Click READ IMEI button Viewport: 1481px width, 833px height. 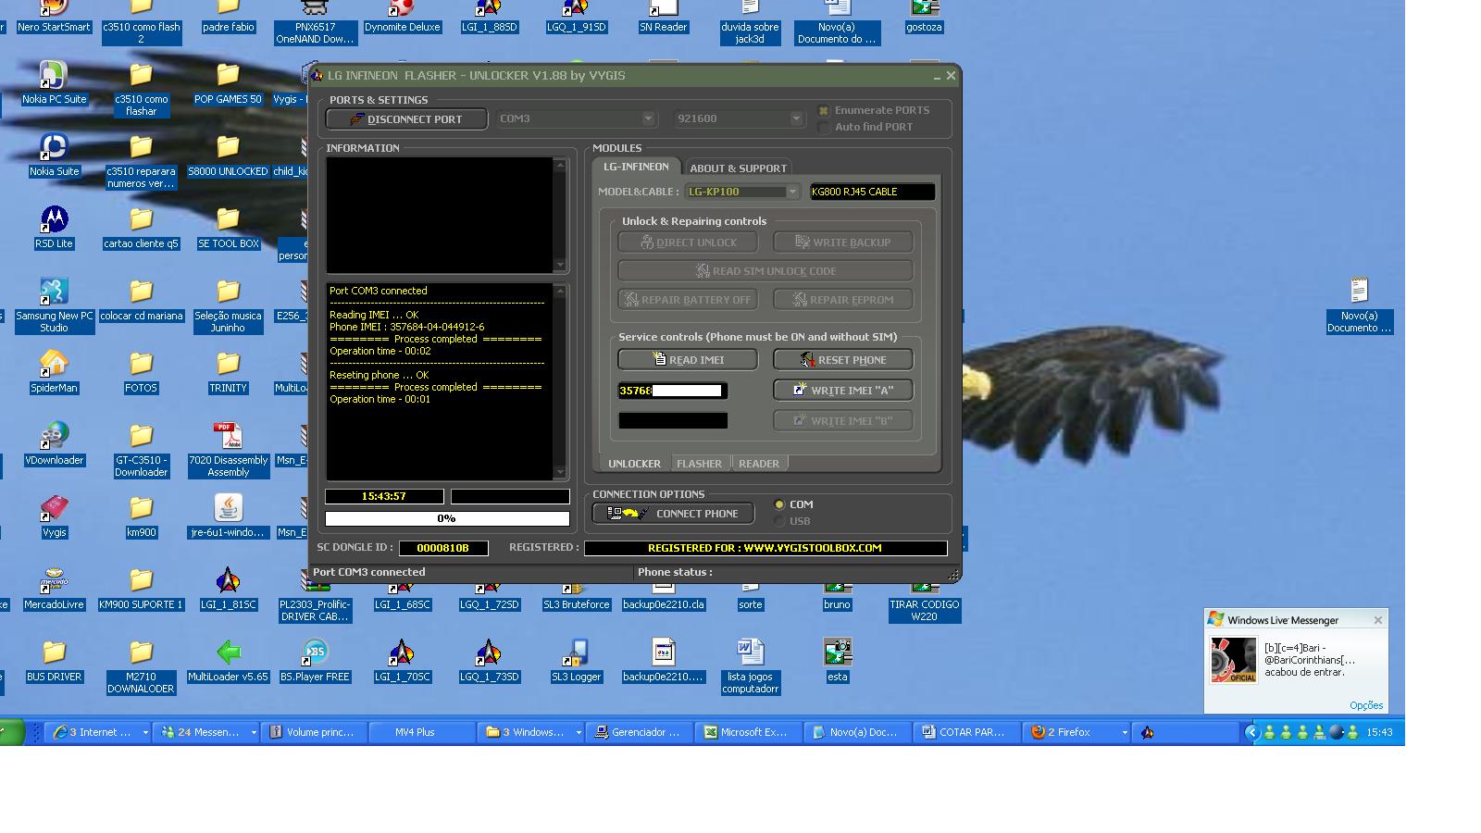tap(688, 359)
